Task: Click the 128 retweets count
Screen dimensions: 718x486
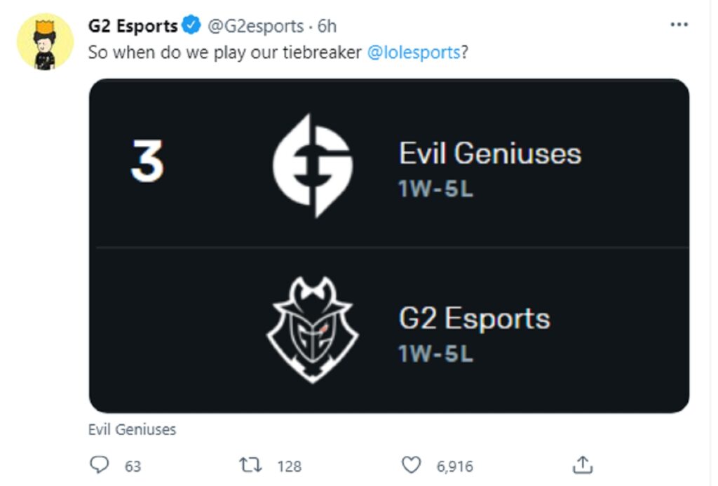Action: [289, 466]
